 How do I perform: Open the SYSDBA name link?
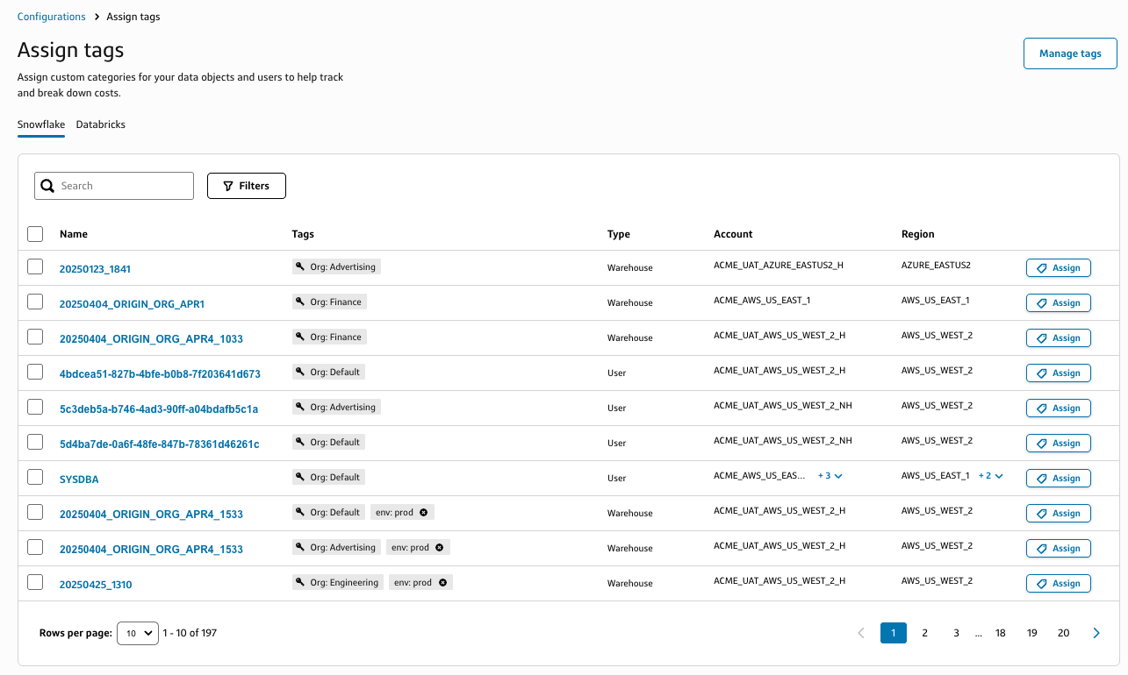coord(79,480)
